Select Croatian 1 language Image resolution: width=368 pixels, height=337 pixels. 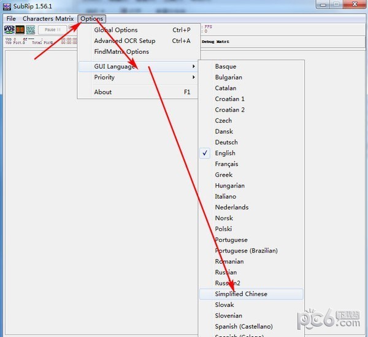click(x=251, y=99)
